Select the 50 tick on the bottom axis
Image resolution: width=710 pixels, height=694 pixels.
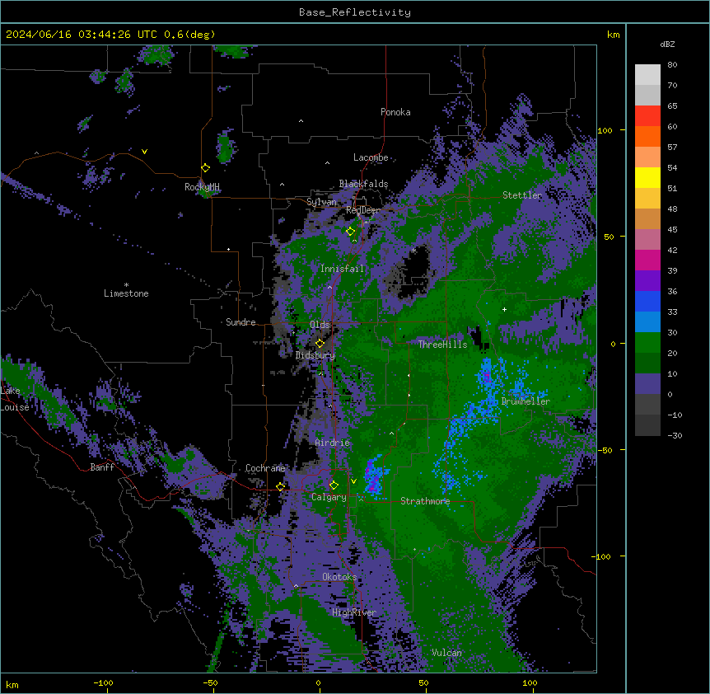coord(423,682)
